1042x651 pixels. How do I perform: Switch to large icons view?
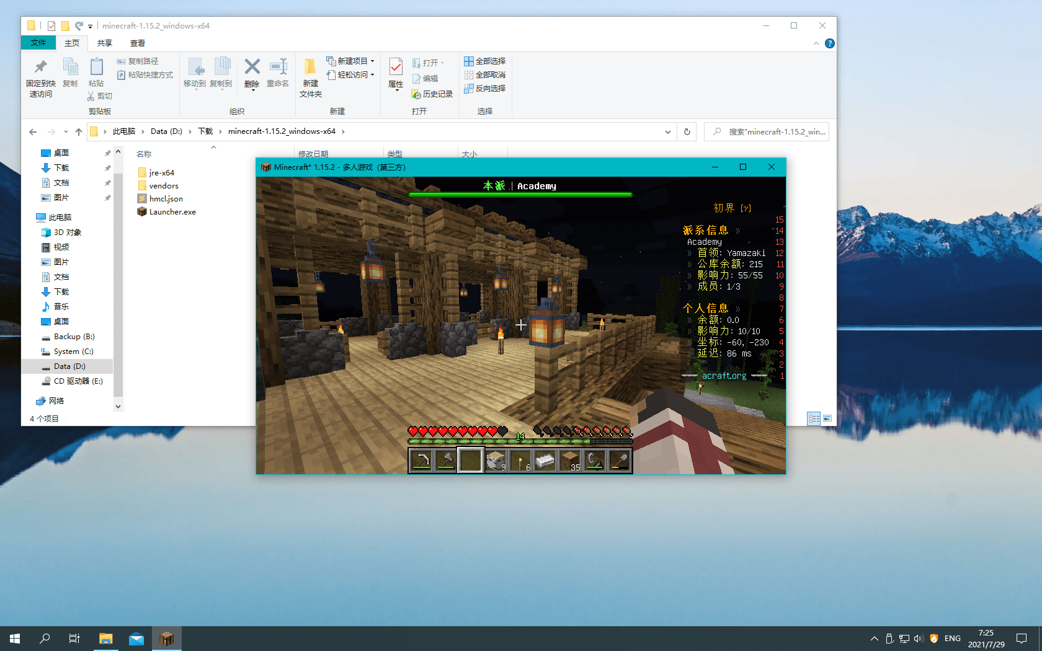tap(827, 418)
